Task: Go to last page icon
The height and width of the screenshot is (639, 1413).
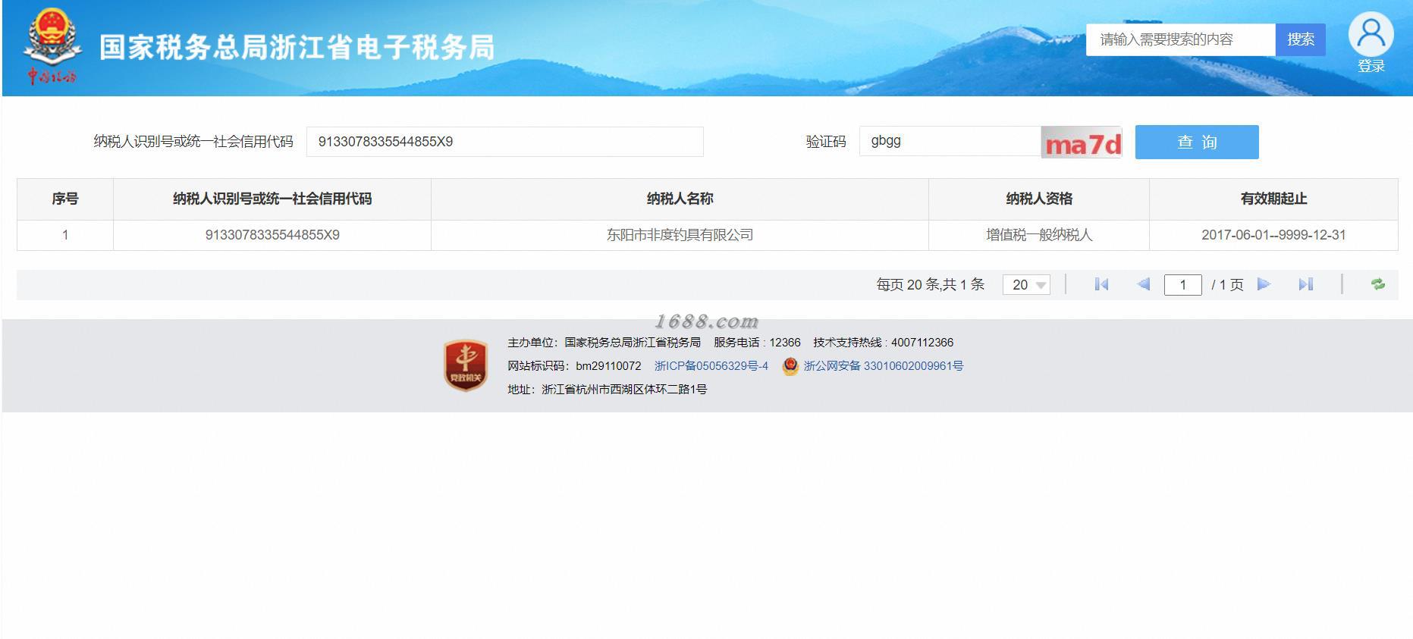Action: (1305, 284)
